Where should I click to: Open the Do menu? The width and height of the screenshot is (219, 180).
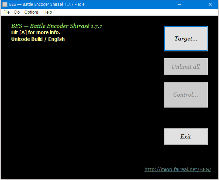[17, 12]
